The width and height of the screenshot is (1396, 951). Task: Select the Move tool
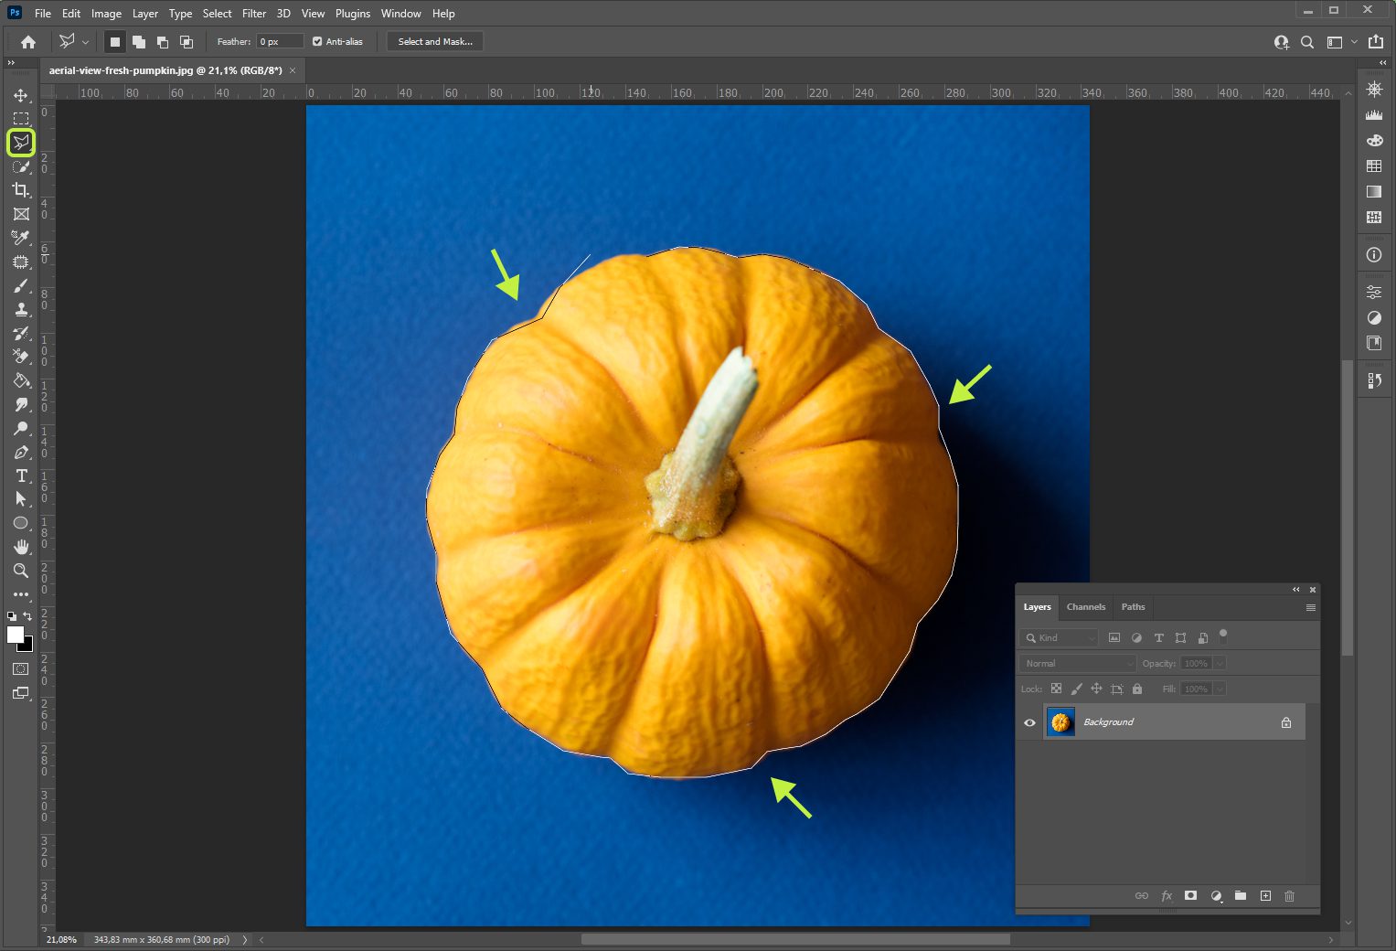click(20, 95)
